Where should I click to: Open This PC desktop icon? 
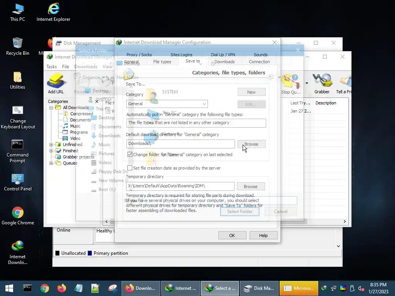tap(18, 13)
